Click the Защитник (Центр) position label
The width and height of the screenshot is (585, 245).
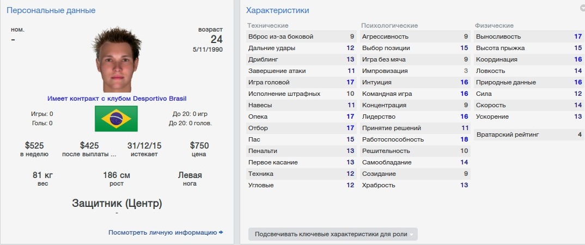[117, 204]
